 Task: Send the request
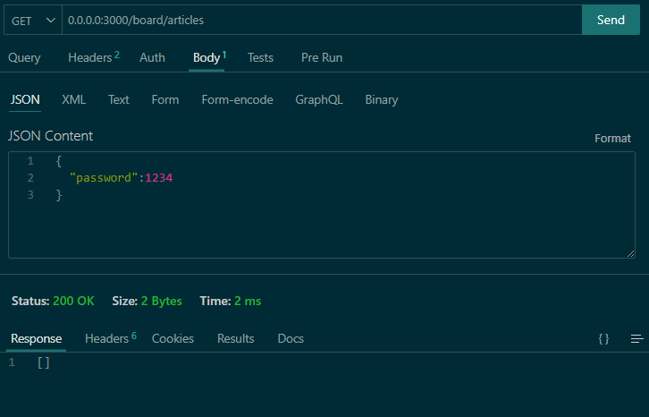611,20
